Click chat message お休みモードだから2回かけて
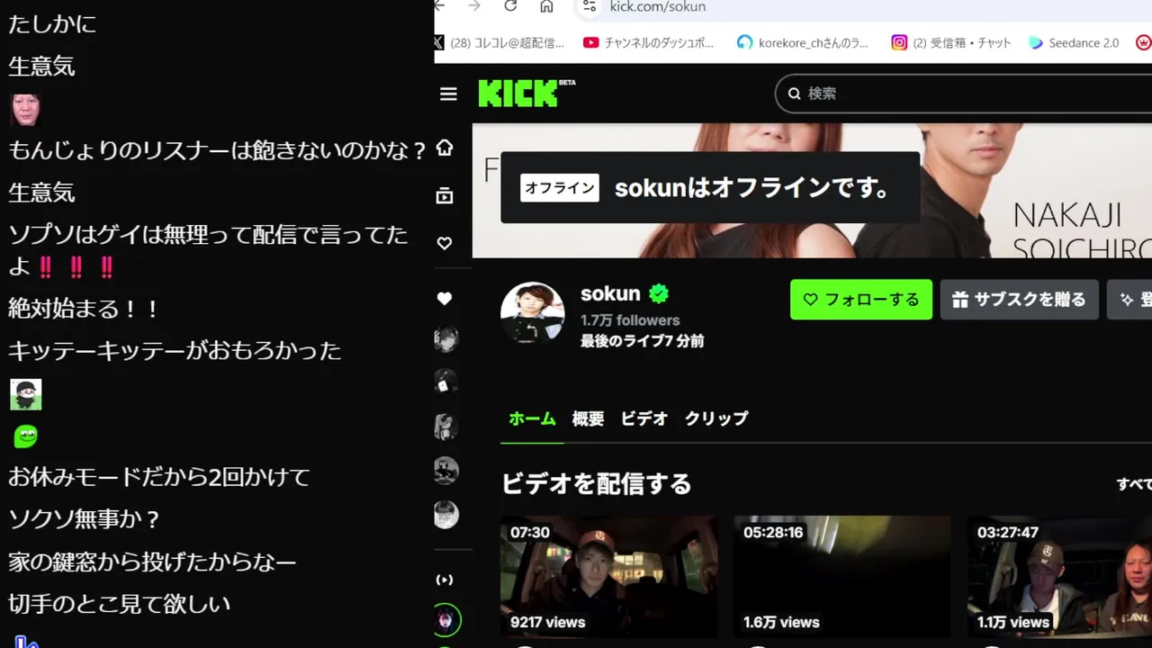The height and width of the screenshot is (648, 1152). (x=159, y=477)
